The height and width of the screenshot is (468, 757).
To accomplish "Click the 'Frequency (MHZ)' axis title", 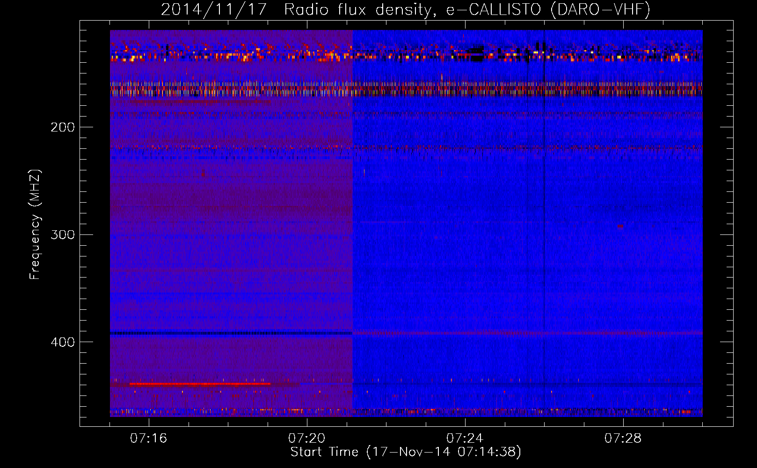I will point(35,225).
